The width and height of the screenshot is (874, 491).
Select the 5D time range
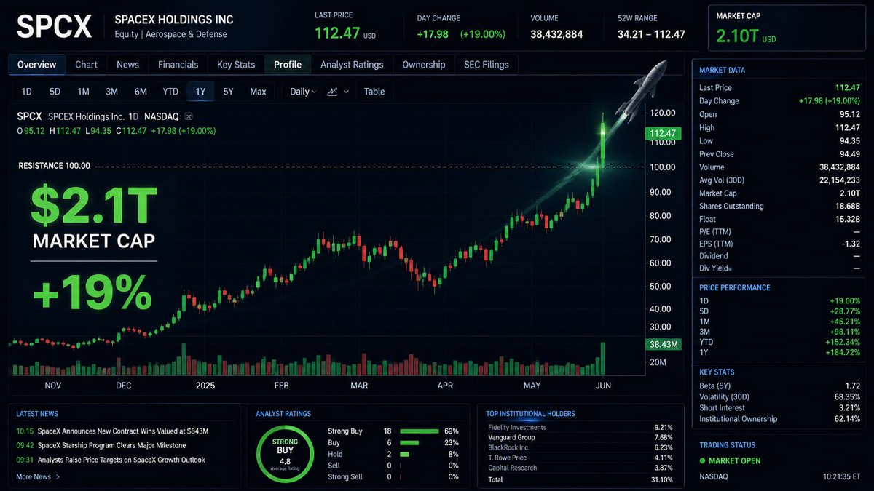point(55,92)
